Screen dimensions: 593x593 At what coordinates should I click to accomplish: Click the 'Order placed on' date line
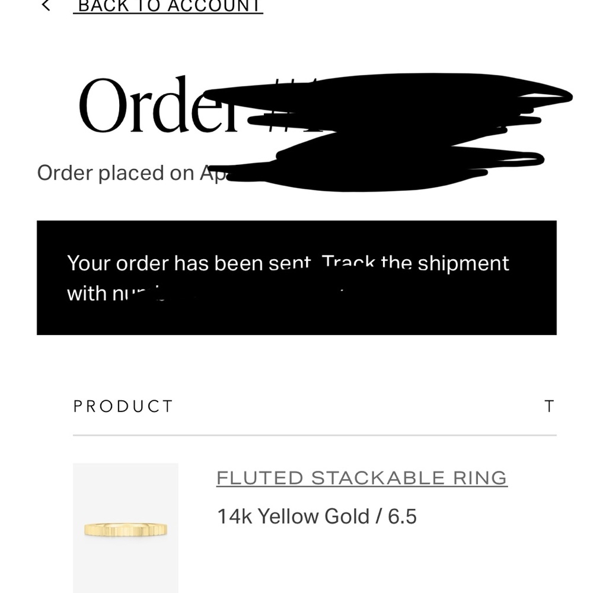(116, 173)
